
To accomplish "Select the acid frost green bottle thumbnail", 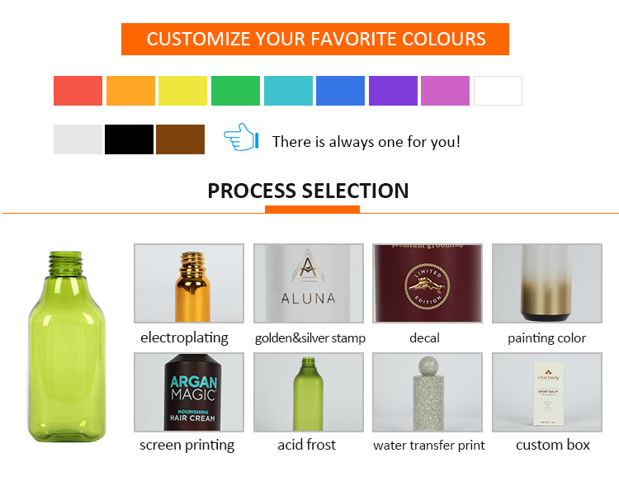I will click(x=308, y=393).
